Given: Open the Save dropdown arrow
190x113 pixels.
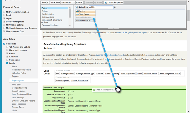Looking at the screenshot, I should pyautogui.click(x=48, y=3).
